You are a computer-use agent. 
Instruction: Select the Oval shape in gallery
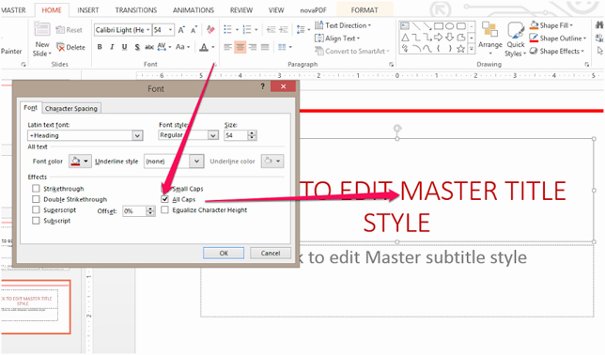[x=449, y=26]
